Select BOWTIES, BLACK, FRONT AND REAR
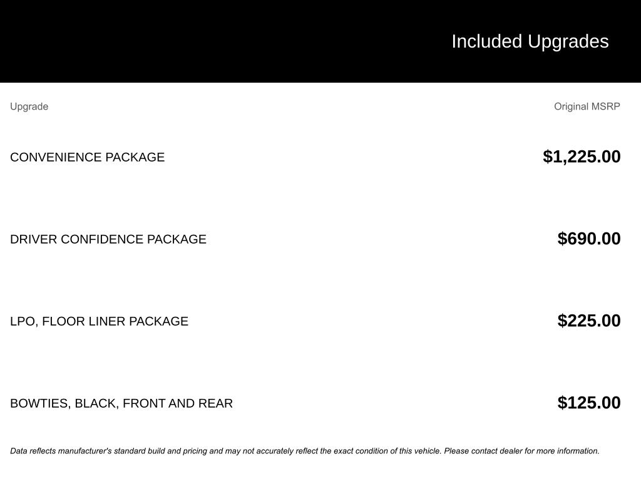641x481 pixels. pyautogui.click(x=121, y=403)
